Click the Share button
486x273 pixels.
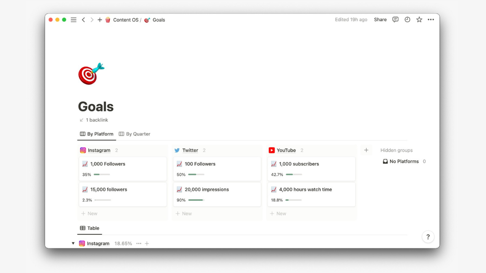[x=380, y=20]
